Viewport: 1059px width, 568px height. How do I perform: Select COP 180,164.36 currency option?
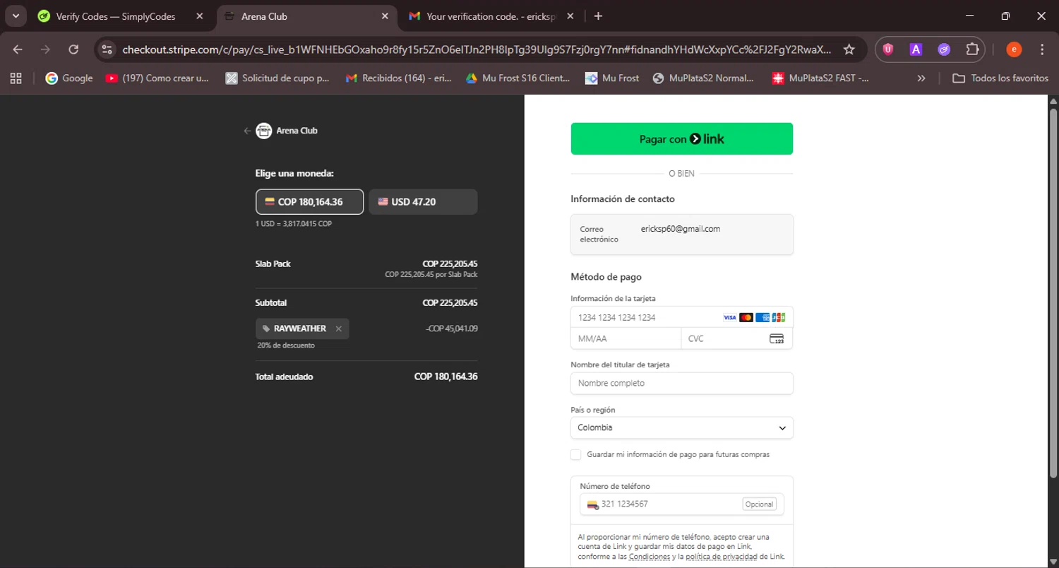pos(309,201)
